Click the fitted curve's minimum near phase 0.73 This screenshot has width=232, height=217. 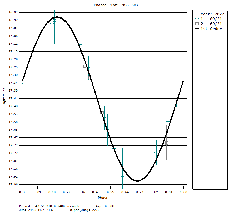click(x=138, y=181)
